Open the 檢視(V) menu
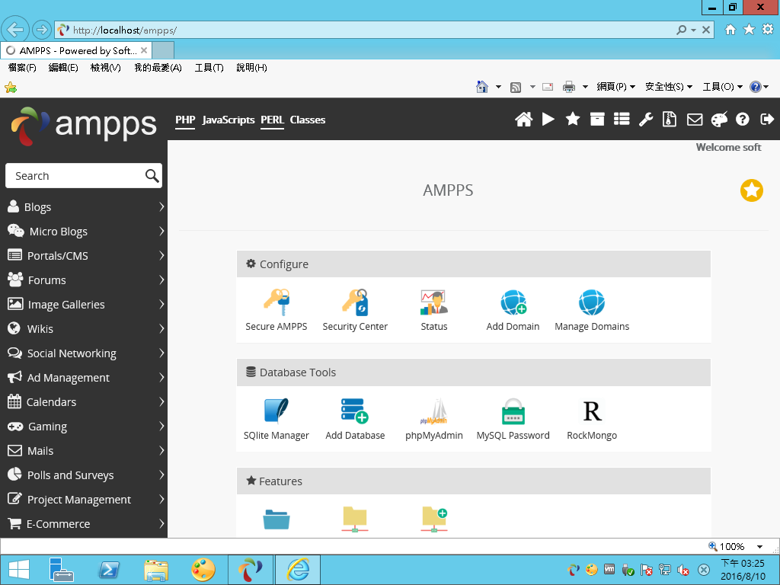Screen dimensions: 780x585 pos(105,68)
